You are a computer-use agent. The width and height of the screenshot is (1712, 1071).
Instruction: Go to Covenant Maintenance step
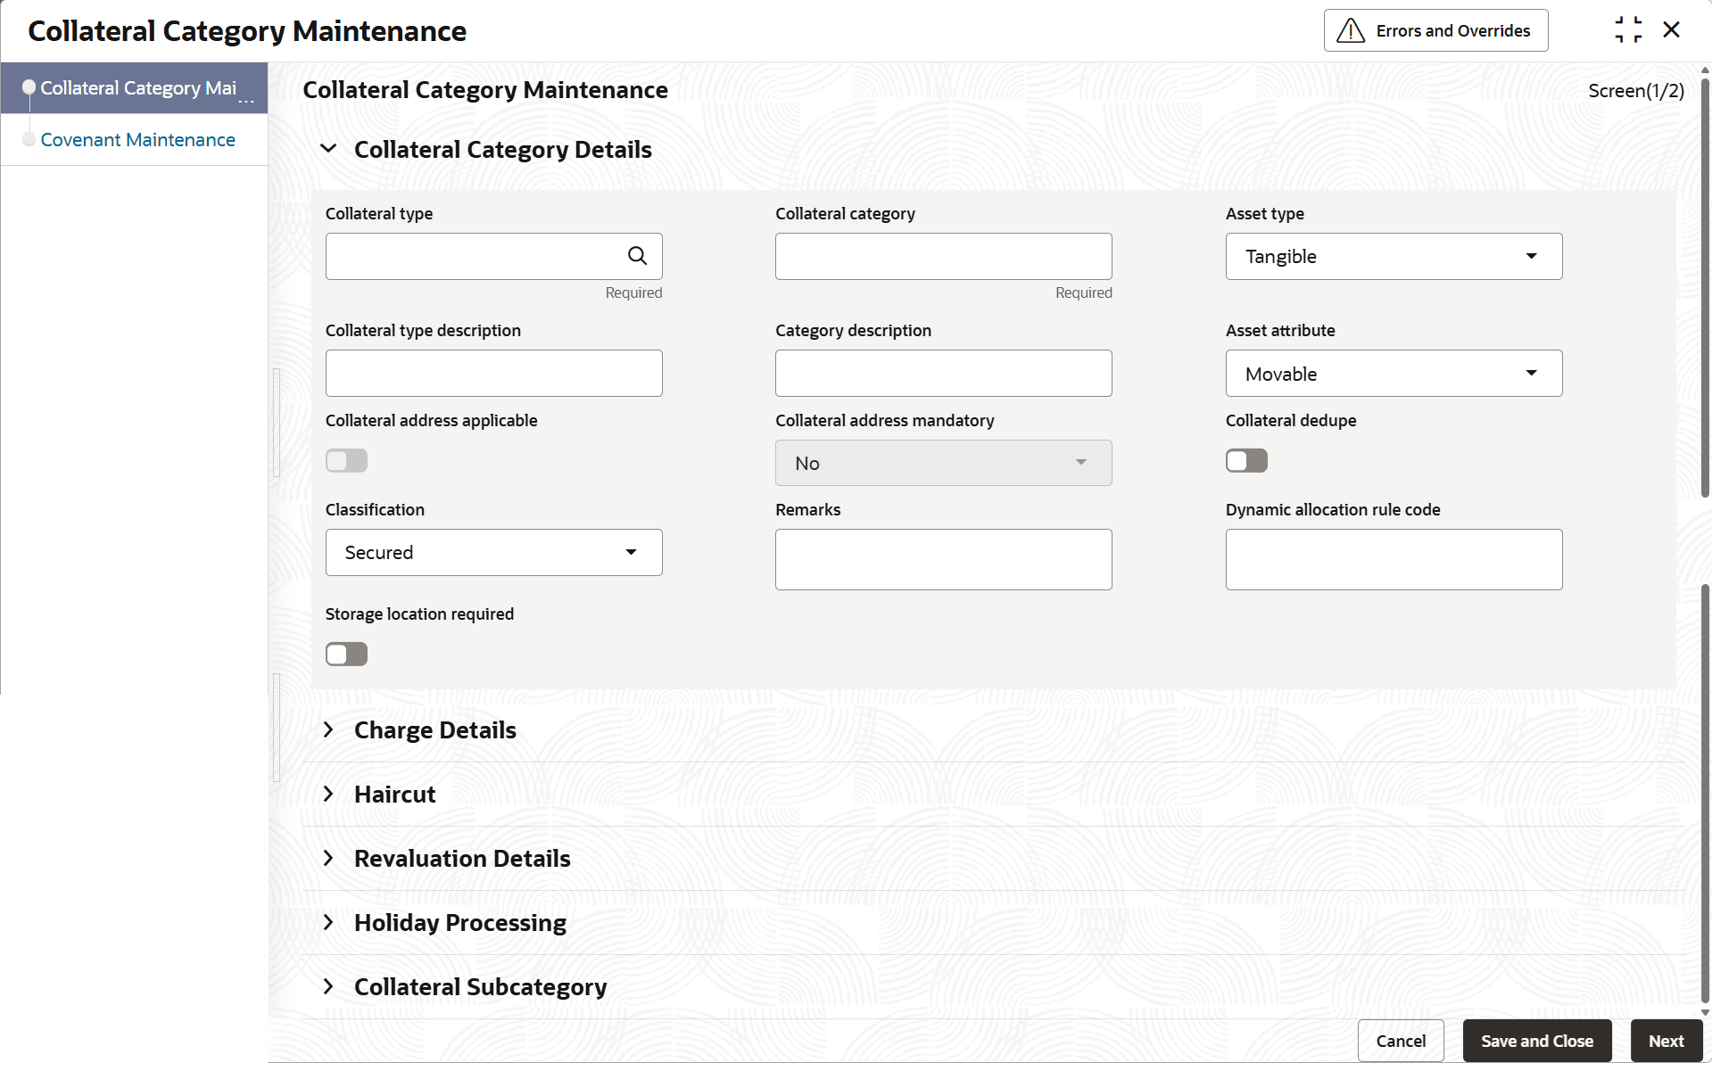point(137,140)
